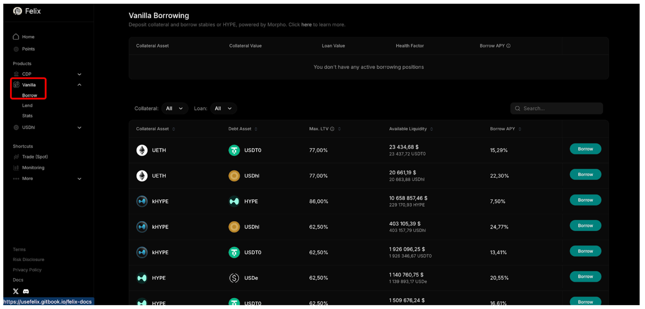Click Borrow for UETH / USDT0 market
This screenshot has height=309, width=645.
tap(585, 149)
